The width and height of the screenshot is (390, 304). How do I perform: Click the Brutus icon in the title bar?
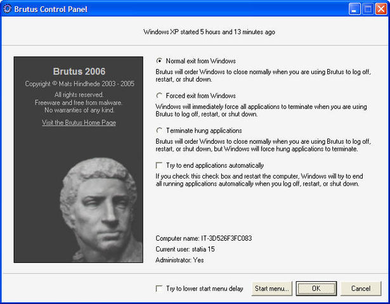[8, 9]
